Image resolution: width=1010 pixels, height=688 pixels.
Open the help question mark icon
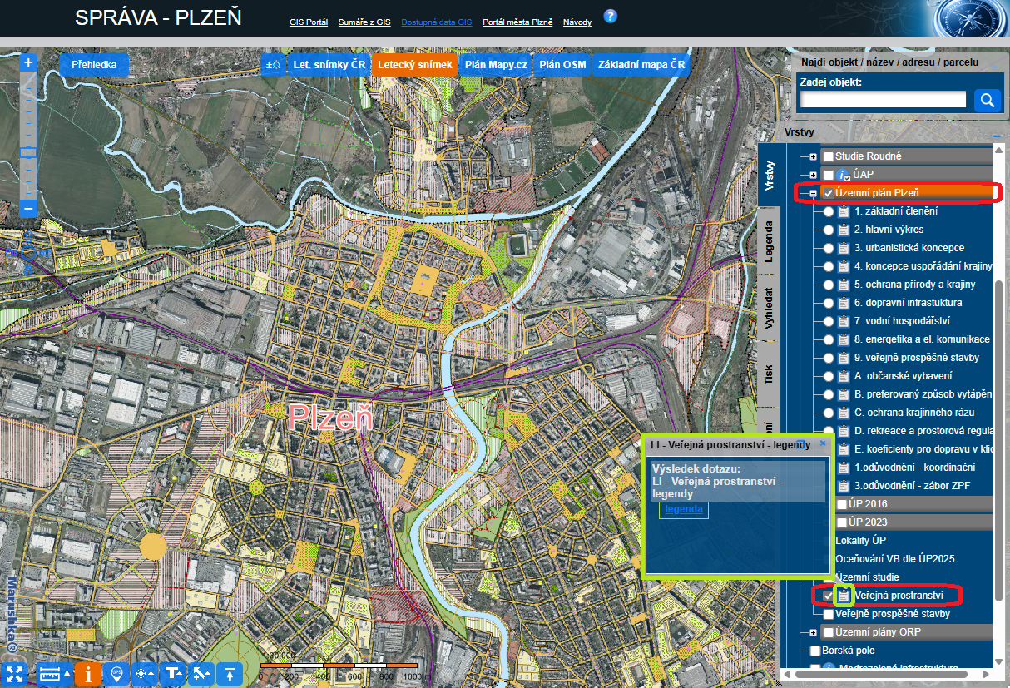tap(611, 16)
